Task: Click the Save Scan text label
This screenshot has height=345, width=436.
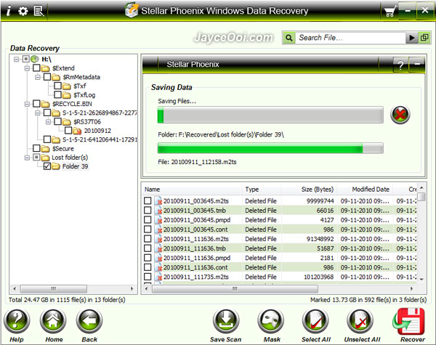Action: pos(226,339)
